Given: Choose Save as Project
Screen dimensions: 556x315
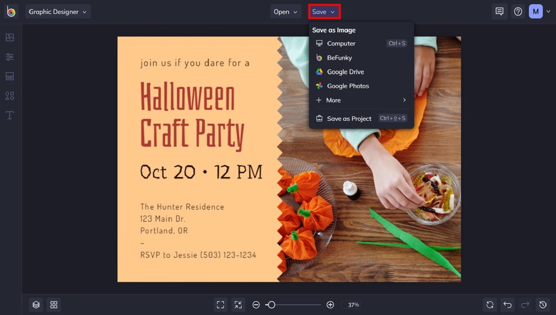Looking at the screenshot, I should (x=361, y=118).
